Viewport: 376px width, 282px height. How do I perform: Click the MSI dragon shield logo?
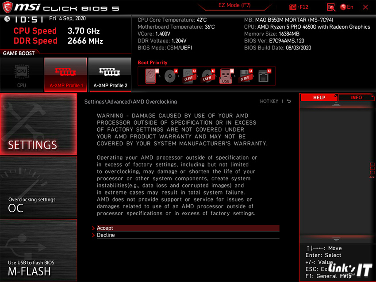pos(8,7)
